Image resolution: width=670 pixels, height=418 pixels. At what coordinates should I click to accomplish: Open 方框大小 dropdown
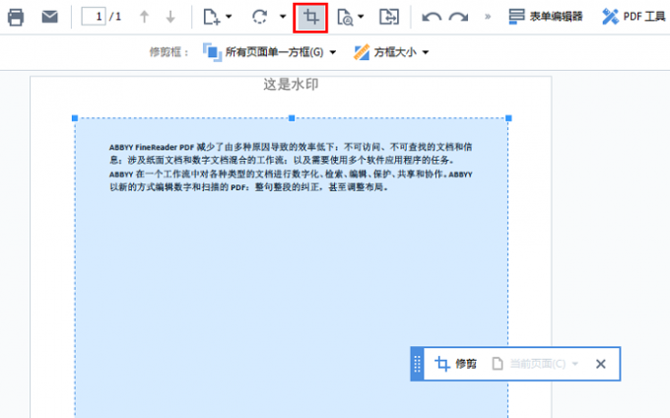(391, 52)
